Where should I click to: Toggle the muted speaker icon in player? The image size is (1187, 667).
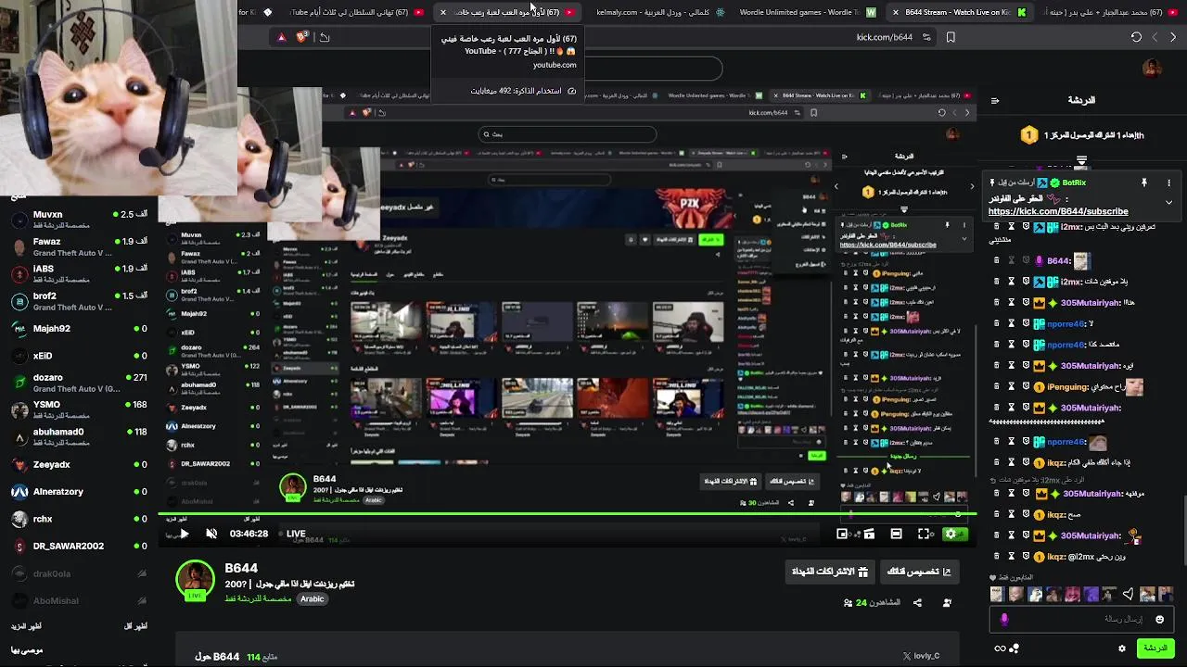pos(211,534)
